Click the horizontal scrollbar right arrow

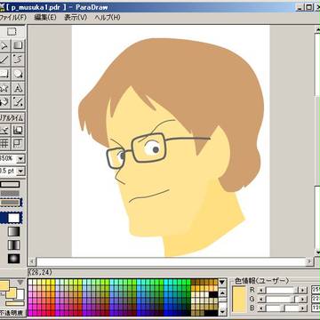pos(309,261)
